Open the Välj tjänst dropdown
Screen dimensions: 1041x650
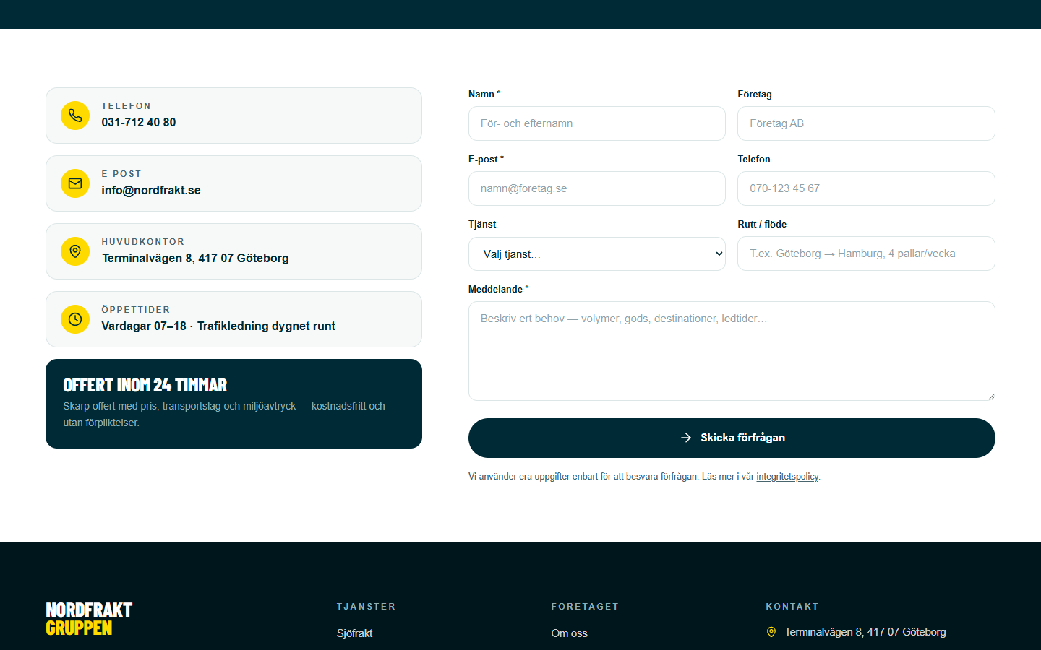coord(597,253)
